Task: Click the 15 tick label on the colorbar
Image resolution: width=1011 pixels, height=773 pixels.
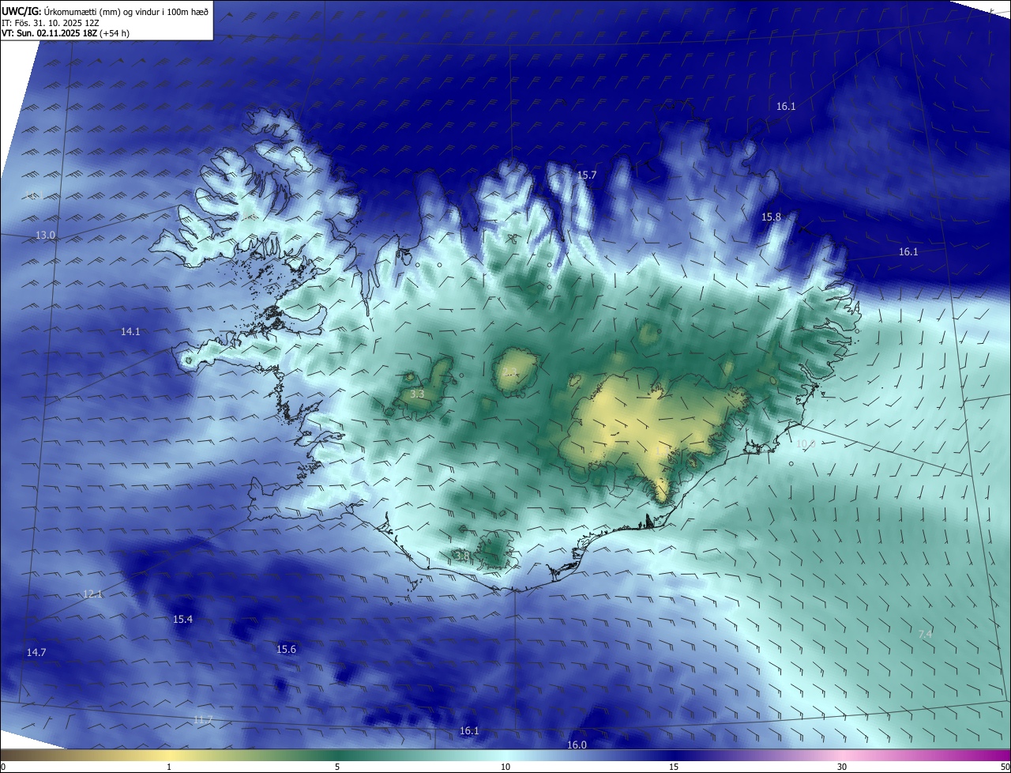Action: [674, 767]
